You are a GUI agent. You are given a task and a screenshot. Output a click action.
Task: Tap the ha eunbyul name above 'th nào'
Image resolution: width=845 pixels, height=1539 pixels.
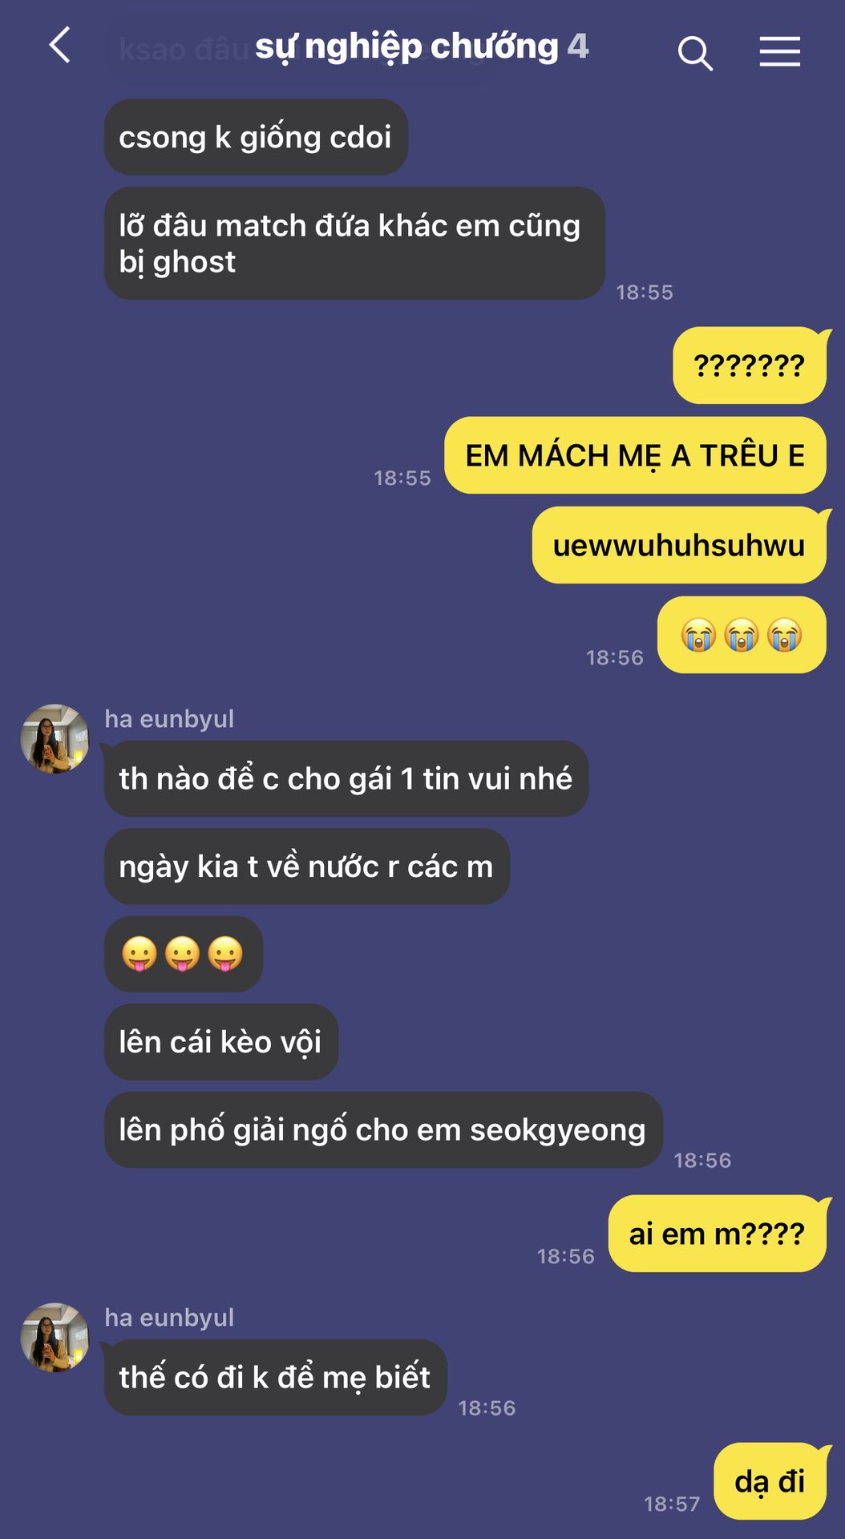169,719
